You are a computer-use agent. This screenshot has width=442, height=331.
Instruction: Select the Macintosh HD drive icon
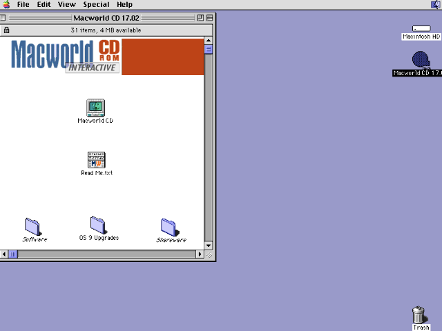click(x=421, y=28)
